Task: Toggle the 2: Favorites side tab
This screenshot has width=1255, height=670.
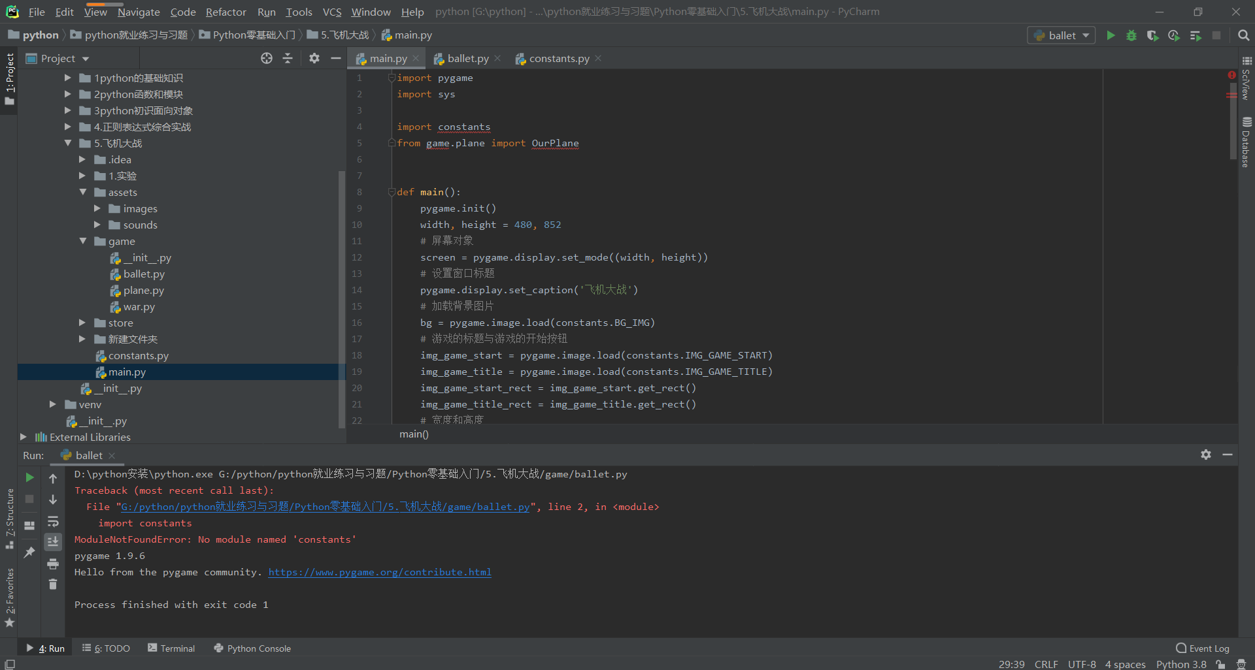Action: pyautogui.click(x=9, y=598)
